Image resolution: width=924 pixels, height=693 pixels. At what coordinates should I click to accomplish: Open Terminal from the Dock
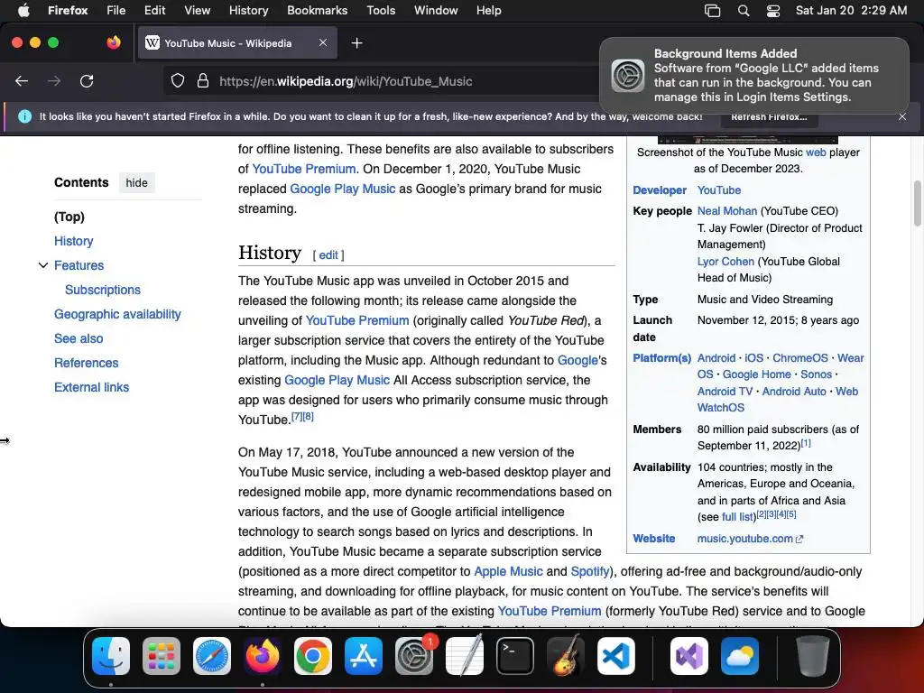click(515, 656)
